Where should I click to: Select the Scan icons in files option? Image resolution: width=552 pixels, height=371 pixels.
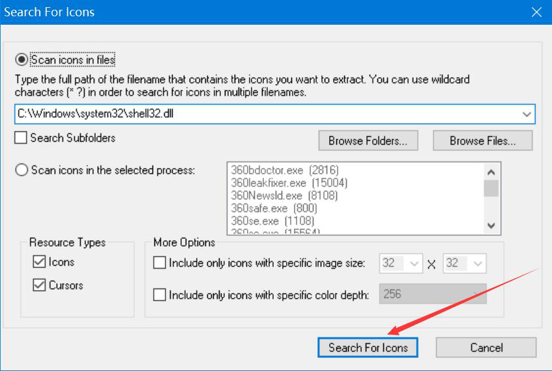[x=22, y=60]
